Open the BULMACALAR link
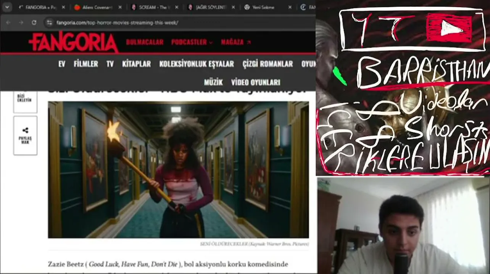The width and height of the screenshot is (490, 274). coord(145,42)
